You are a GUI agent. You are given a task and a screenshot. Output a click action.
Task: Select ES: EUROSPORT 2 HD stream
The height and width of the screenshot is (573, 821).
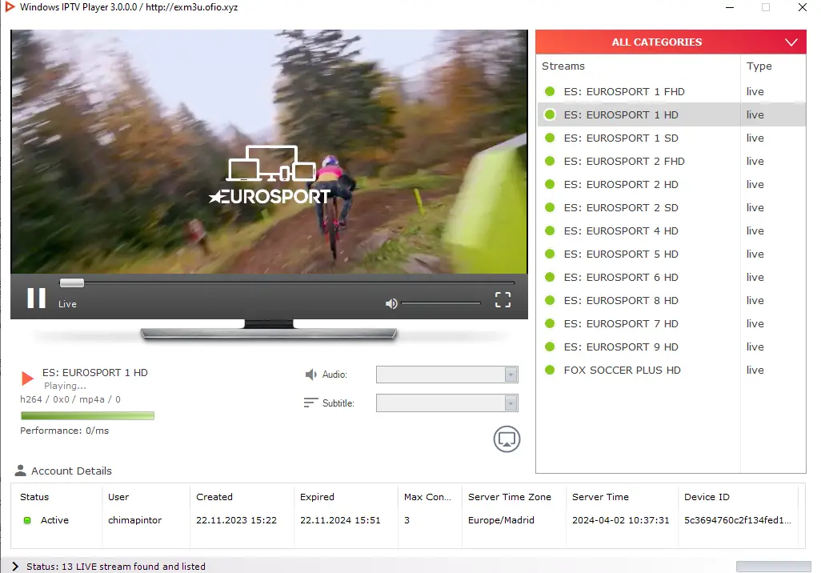(671, 184)
